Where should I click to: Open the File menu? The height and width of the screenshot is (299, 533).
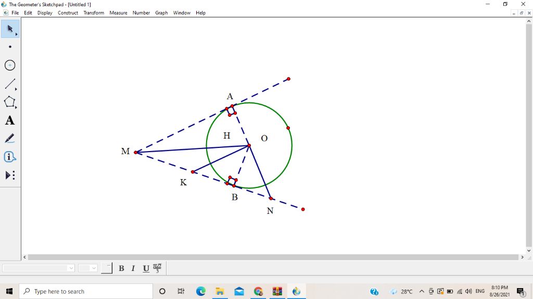[15, 13]
